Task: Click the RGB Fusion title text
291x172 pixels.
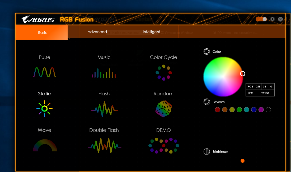Action: point(77,20)
